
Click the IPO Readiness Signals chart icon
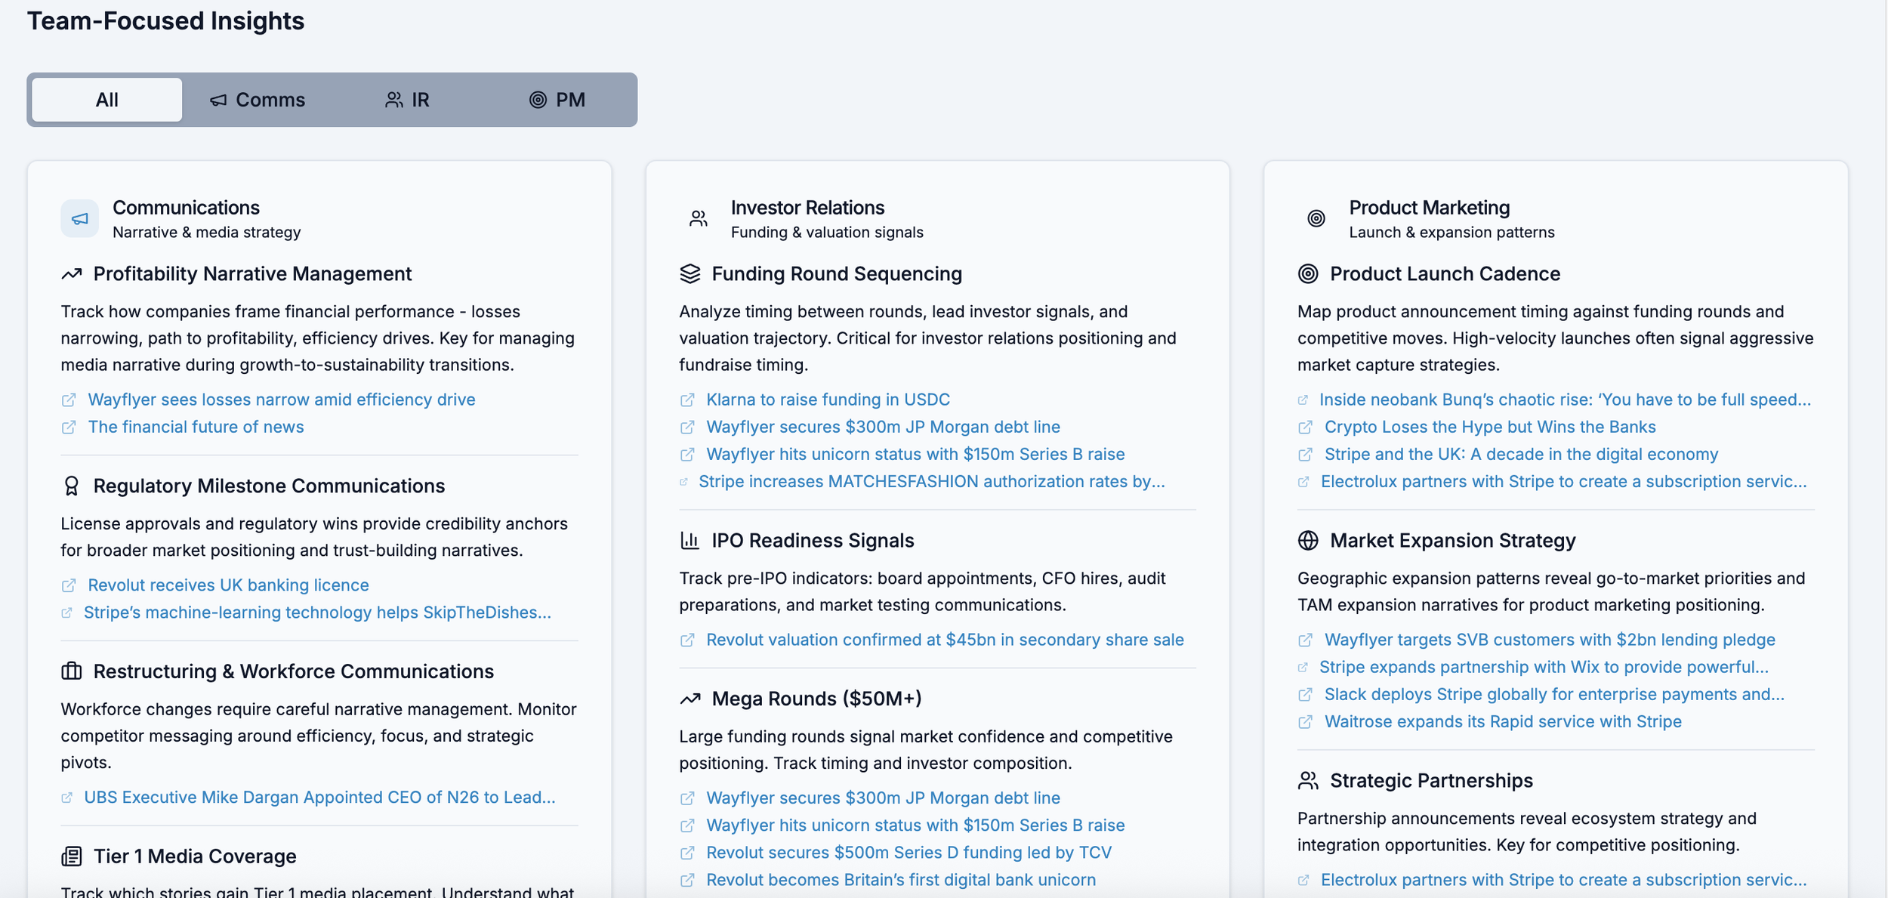pyautogui.click(x=689, y=540)
